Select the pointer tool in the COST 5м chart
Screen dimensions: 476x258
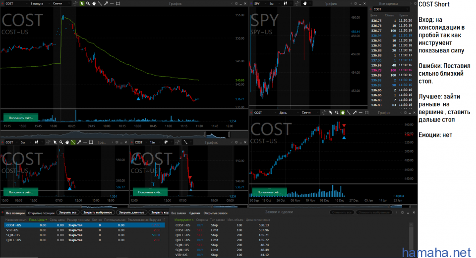pyautogui.click(x=55, y=142)
